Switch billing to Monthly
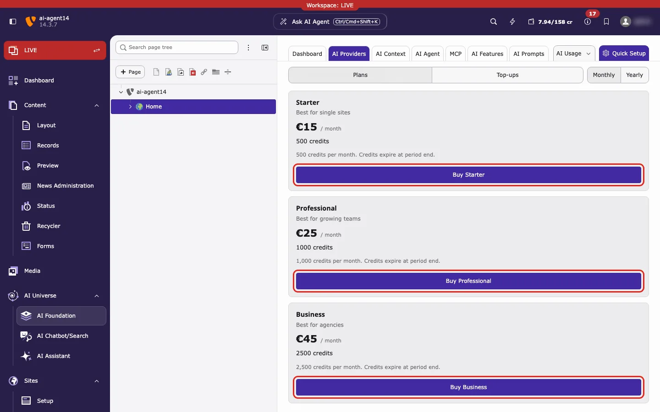Image resolution: width=660 pixels, height=412 pixels. point(604,75)
